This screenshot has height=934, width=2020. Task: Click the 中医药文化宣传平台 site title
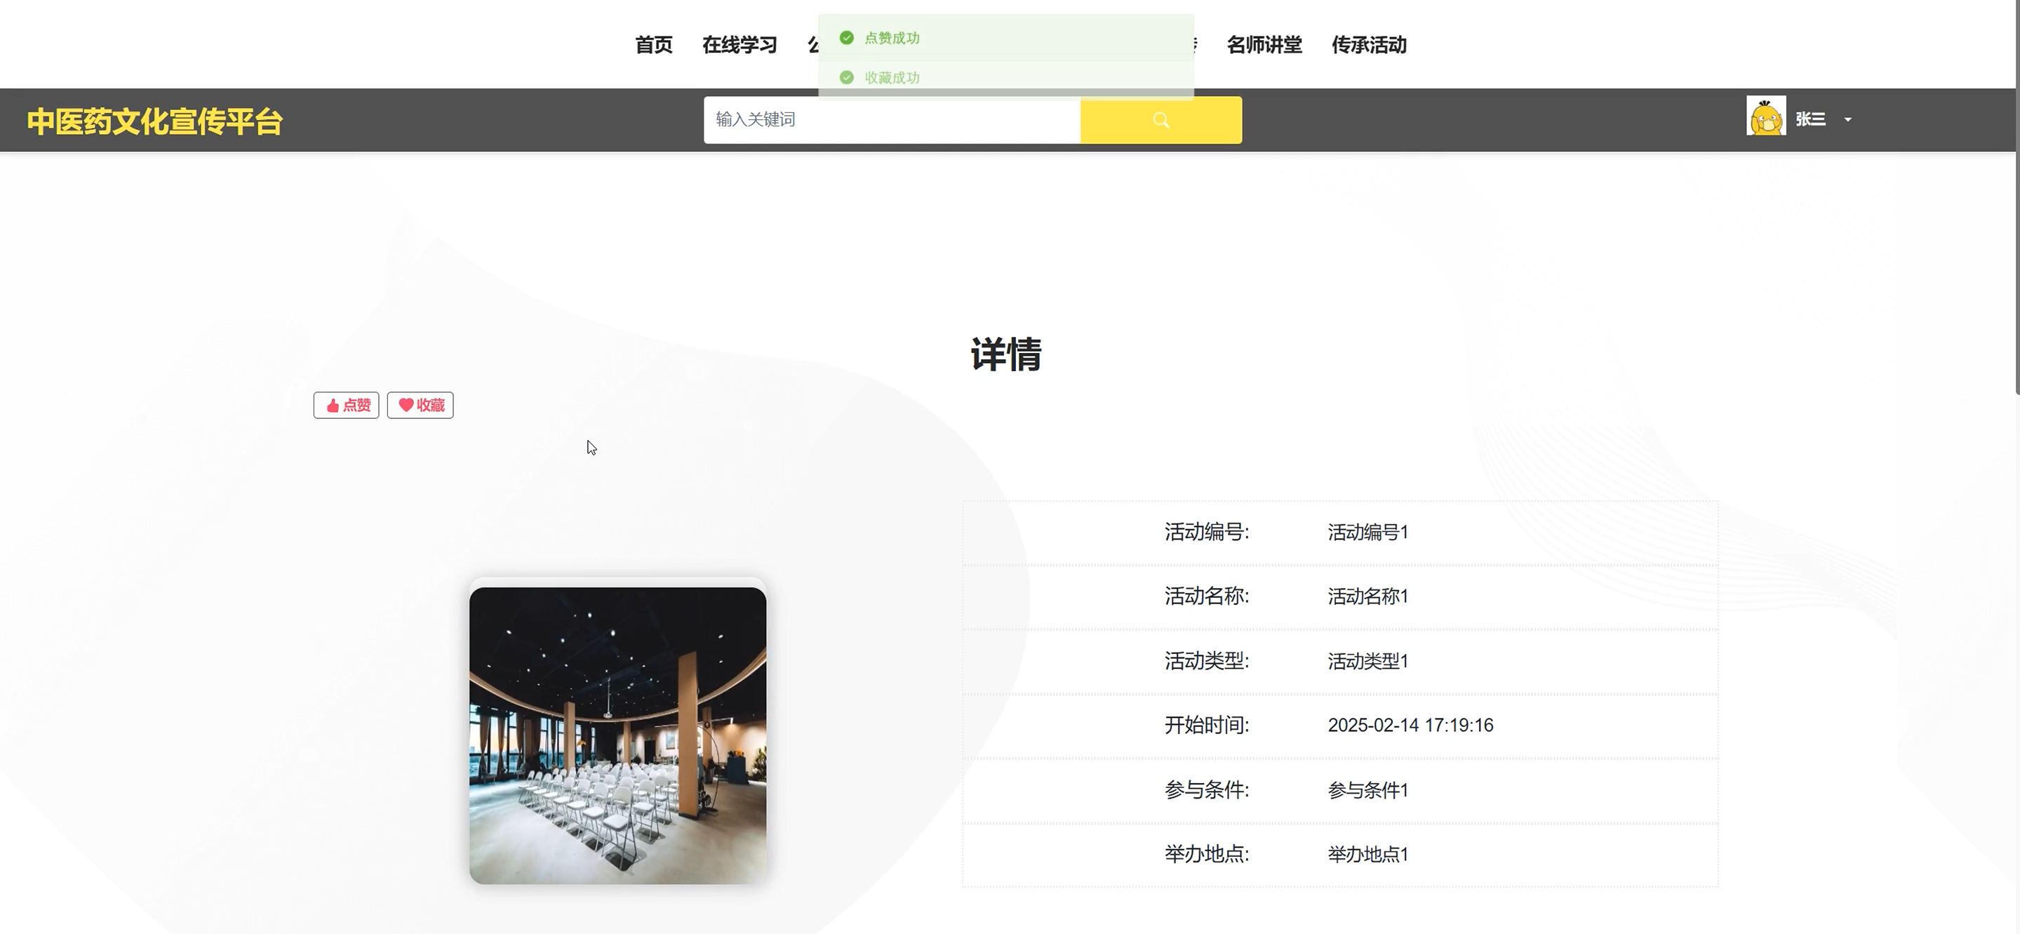(x=154, y=121)
